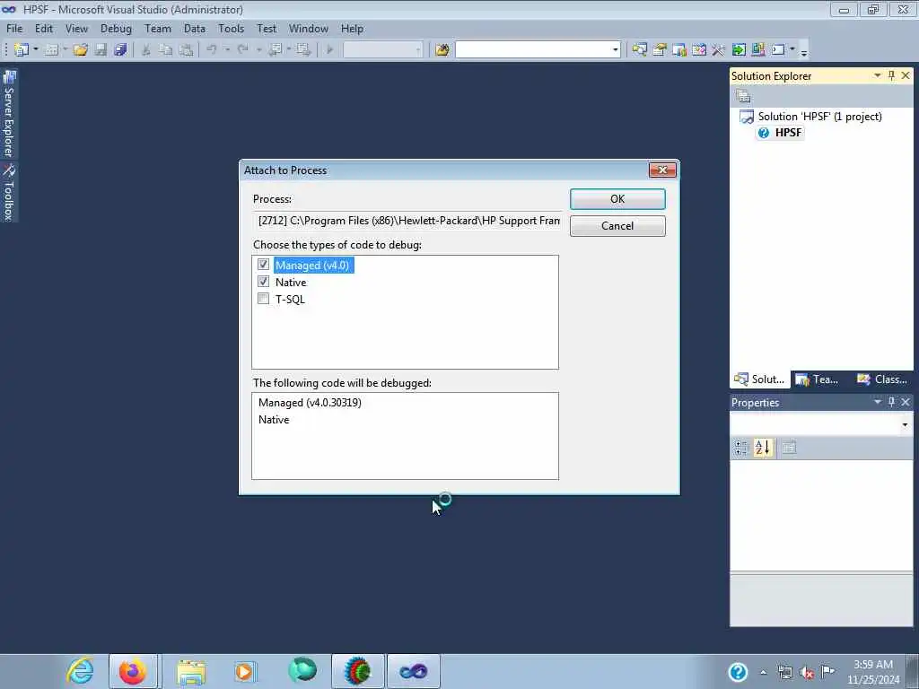Open Firefox from the taskbar
919x689 pixels.
[x=133, y=671]
